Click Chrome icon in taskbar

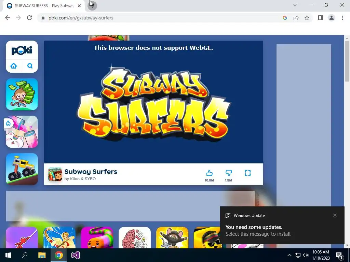pos(59,255)
